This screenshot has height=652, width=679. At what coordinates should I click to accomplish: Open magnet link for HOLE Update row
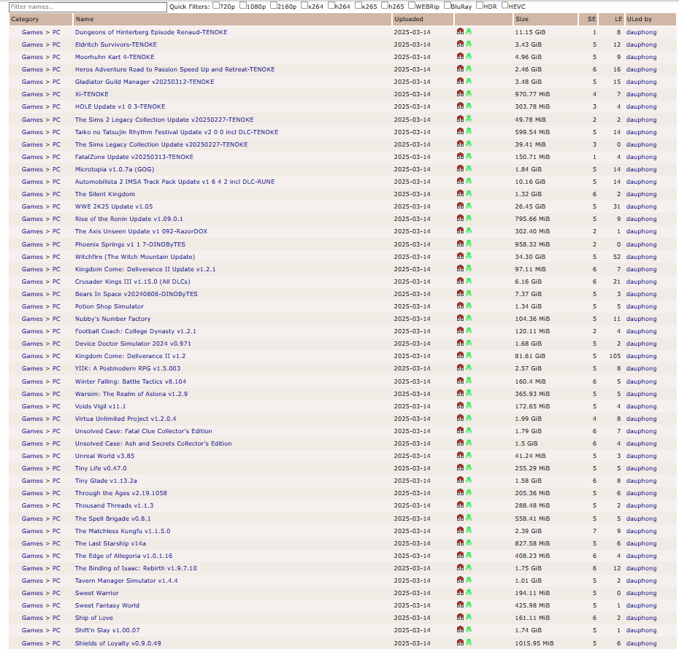click(x=460, y=106)
